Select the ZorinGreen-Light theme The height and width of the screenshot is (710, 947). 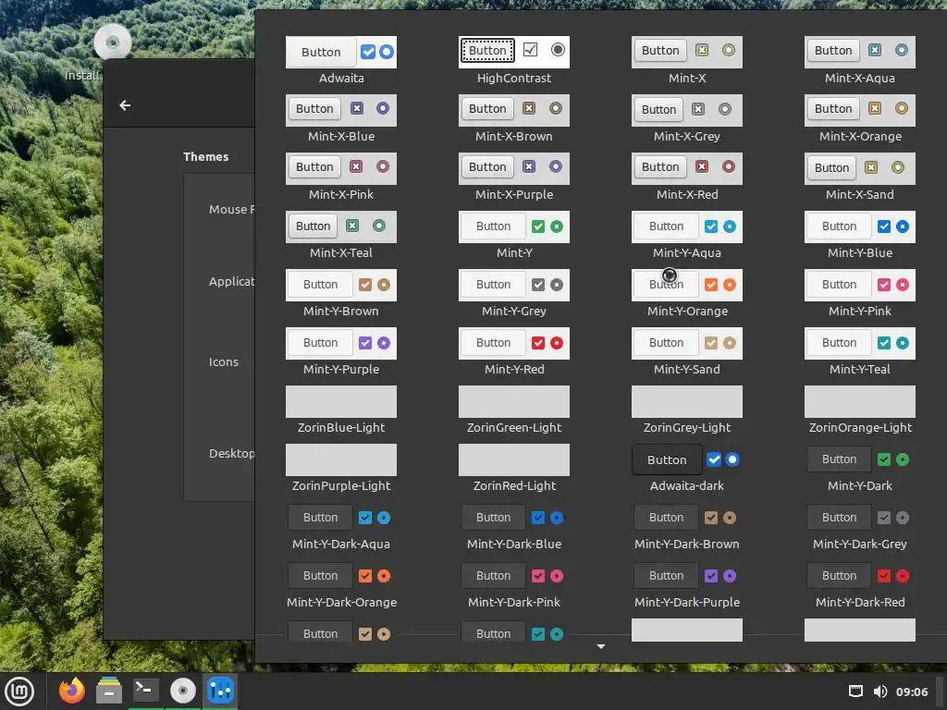514,410
